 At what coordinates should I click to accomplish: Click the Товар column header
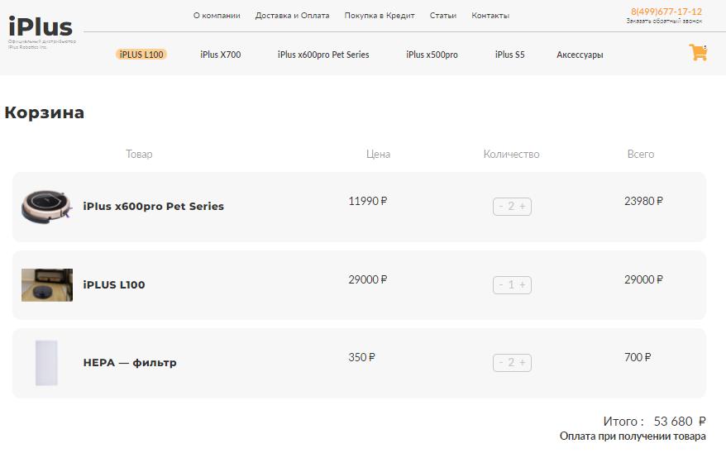tap(139, 154)
